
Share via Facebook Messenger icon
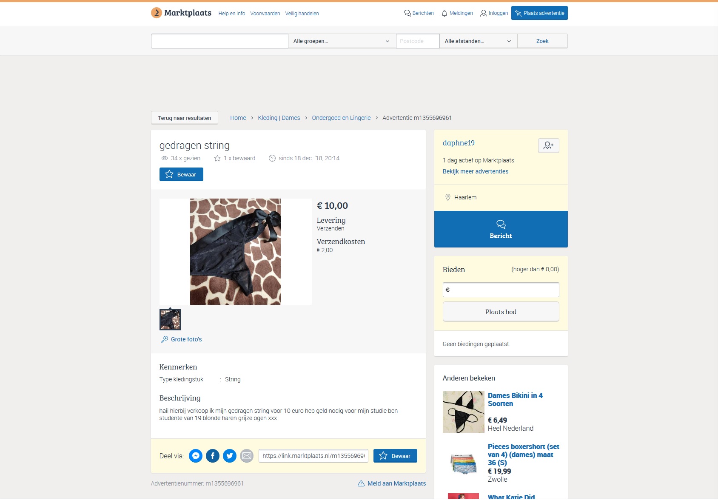[196, 456]
